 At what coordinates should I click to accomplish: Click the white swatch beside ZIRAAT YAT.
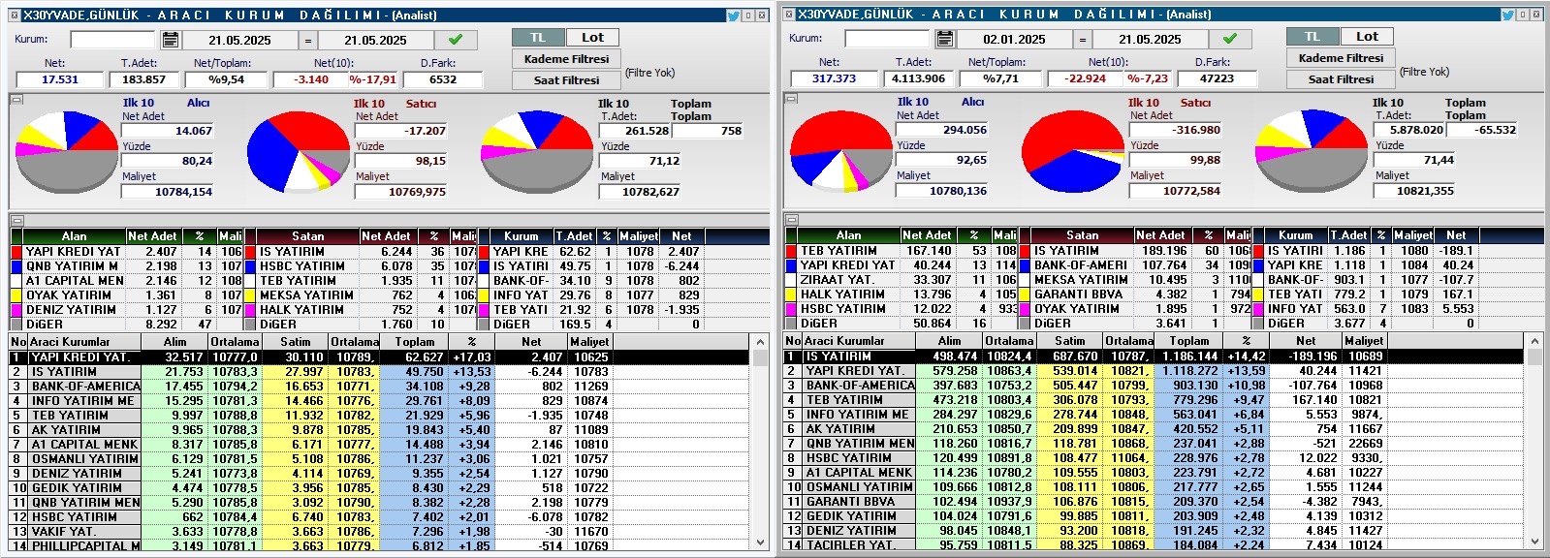click(x=791, y=280)
